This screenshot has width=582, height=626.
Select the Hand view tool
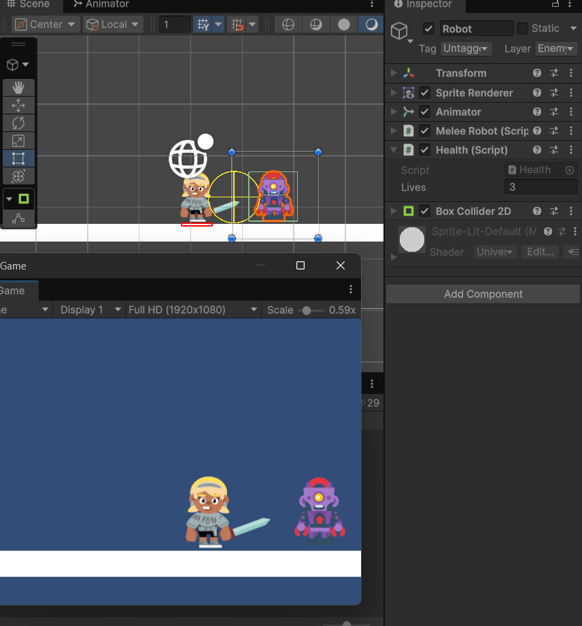(18, 87)
